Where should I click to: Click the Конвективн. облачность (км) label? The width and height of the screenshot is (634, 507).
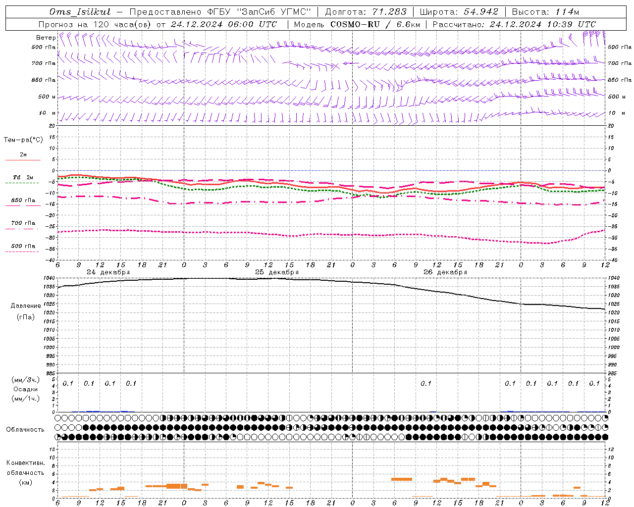25,472
